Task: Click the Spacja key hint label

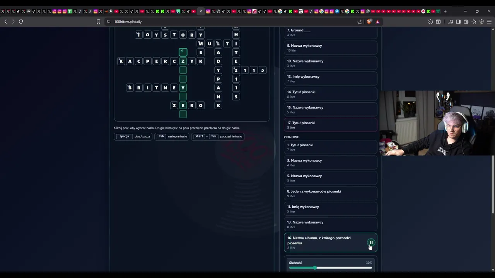Action: (124, 136)
